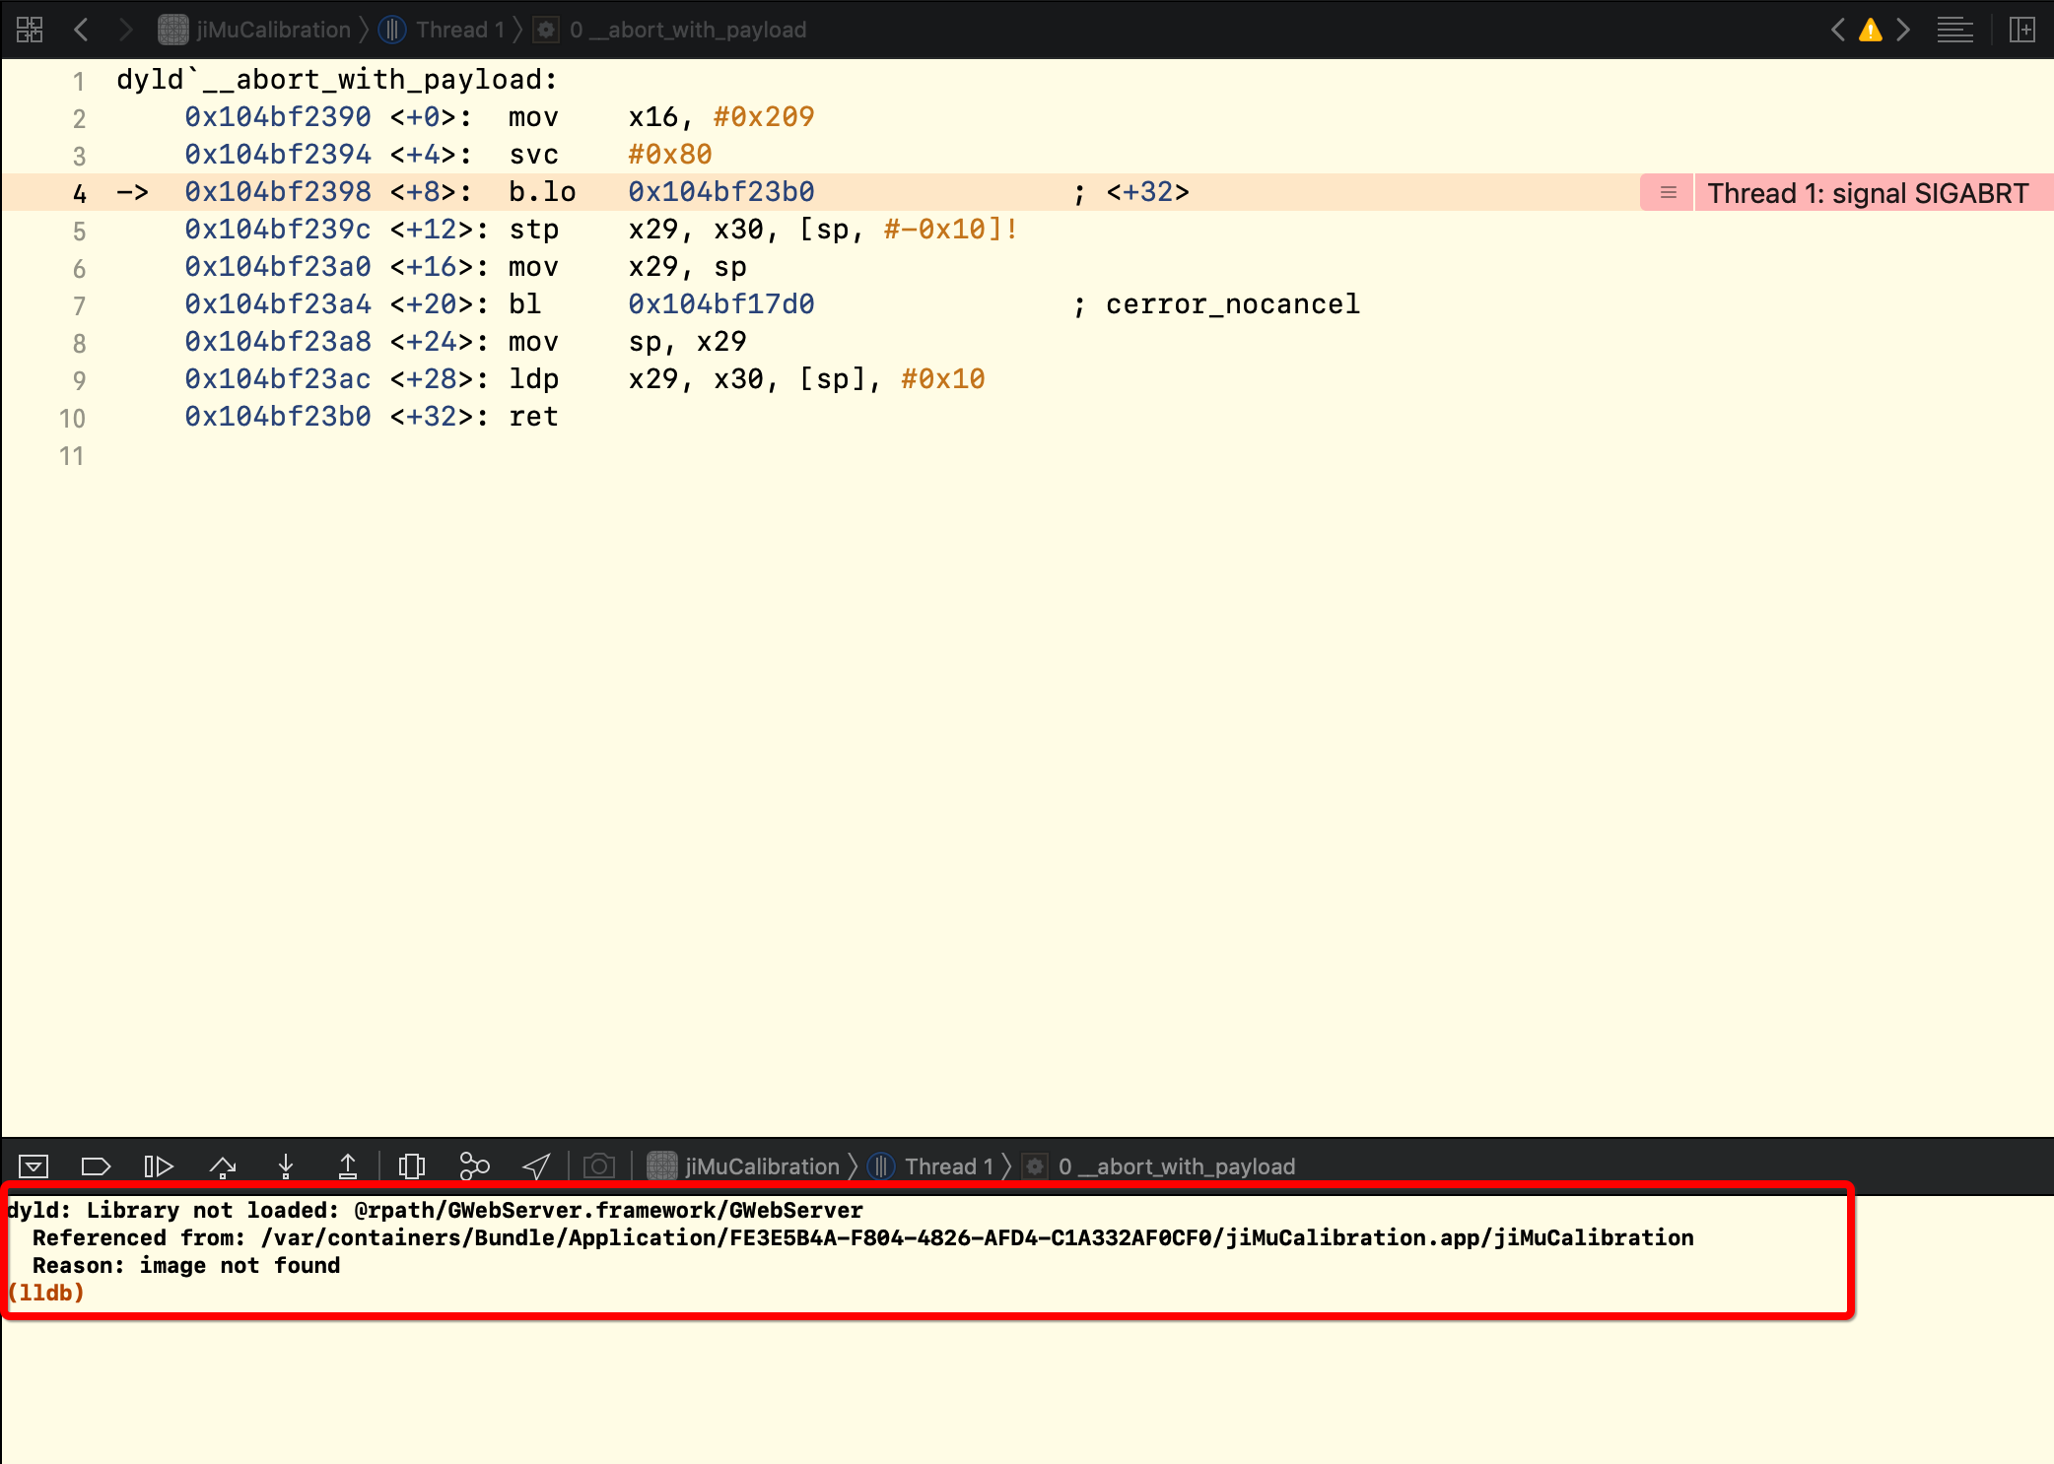Screen dimensions: 2054x1464
Task: Jump to the next issue arrow
Action: click(x=1903, y=30)
